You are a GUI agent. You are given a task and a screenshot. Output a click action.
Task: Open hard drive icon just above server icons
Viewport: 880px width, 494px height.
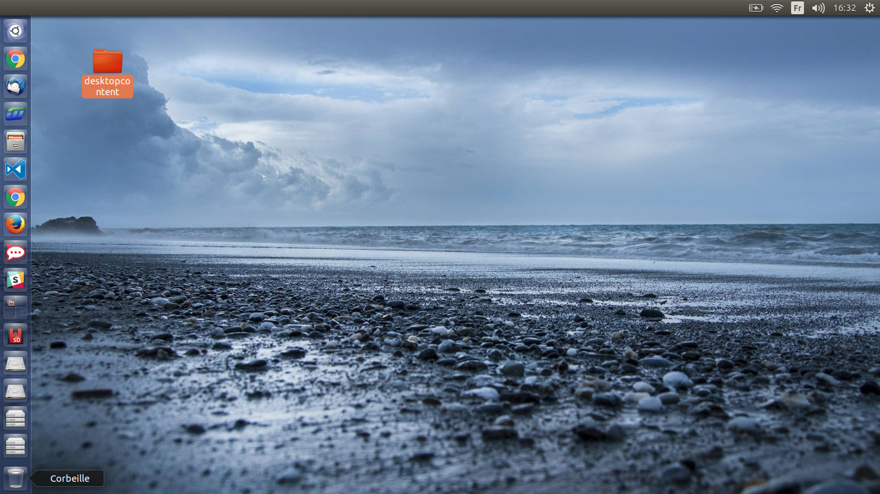pyautogui.click(x=15, y=390)
